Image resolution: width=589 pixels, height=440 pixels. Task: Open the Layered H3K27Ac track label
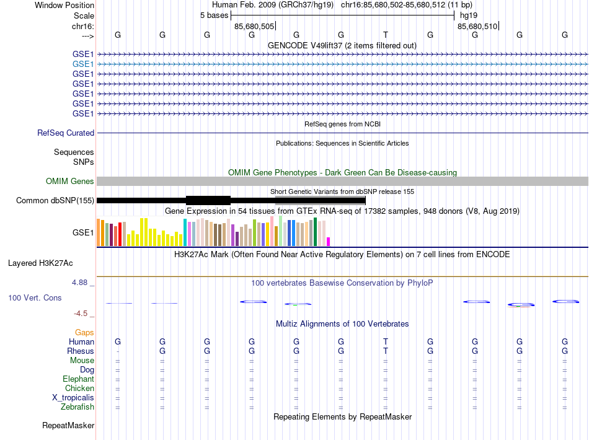point(40,263)
